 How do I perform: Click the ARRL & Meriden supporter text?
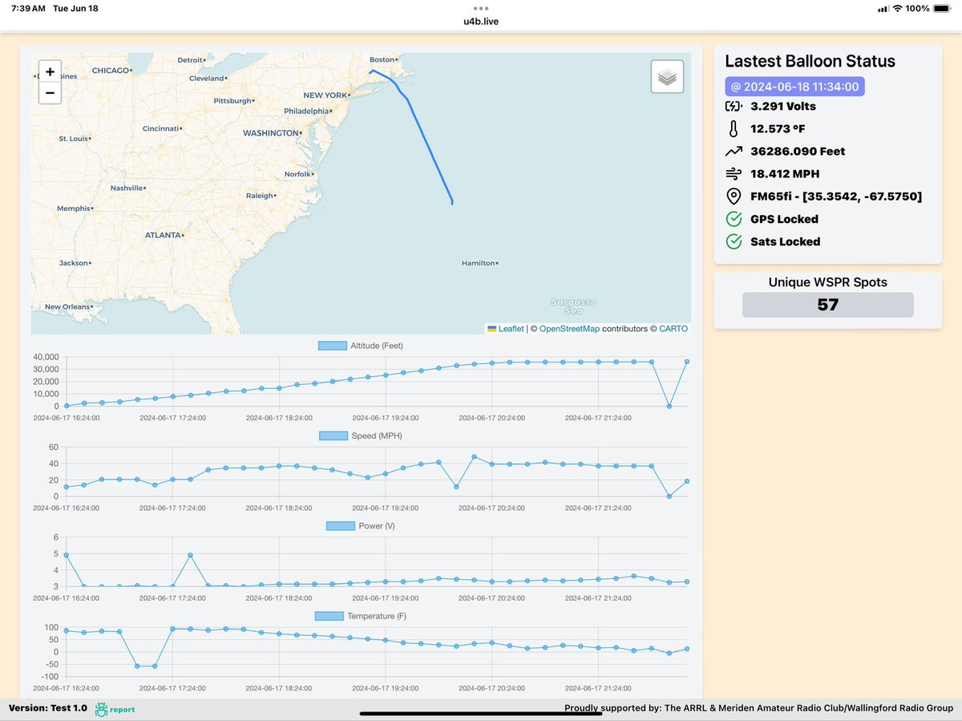758,708
